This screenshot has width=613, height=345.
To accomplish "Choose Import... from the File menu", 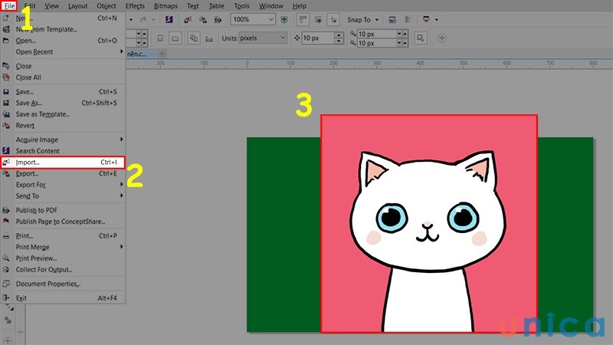I will (x=63, y=162).
